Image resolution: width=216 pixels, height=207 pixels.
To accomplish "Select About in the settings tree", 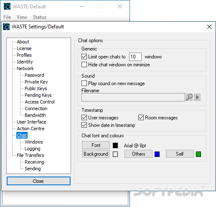I will click(23, 42).
